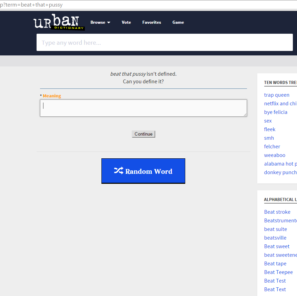
Task: Click the shuffle icon on Random Word
Action: (x=119, y=170)
